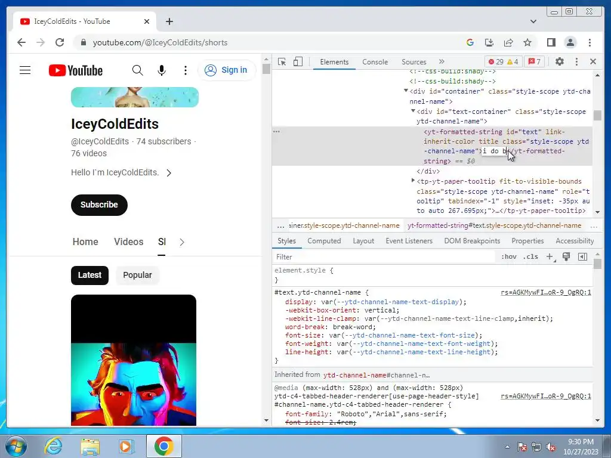Screen dimensions: 611x458
Task: Close the DevTools panel
Action: coord(593,61)
